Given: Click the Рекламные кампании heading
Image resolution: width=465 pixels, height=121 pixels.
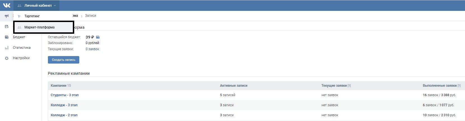Looking at the screenshot, I should point(69,73).
